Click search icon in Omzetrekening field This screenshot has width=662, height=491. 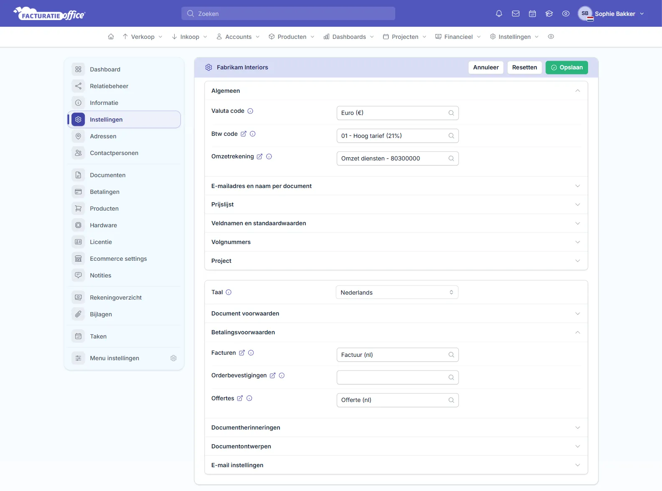[451, 158]
